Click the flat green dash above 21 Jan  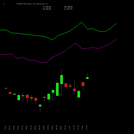click(6, 88)
